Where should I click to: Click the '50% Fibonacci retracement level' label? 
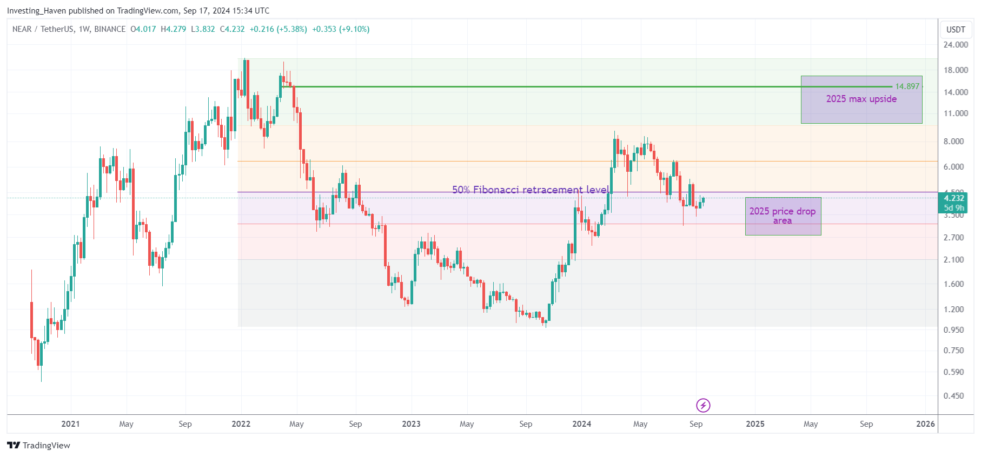coord(531,190)
